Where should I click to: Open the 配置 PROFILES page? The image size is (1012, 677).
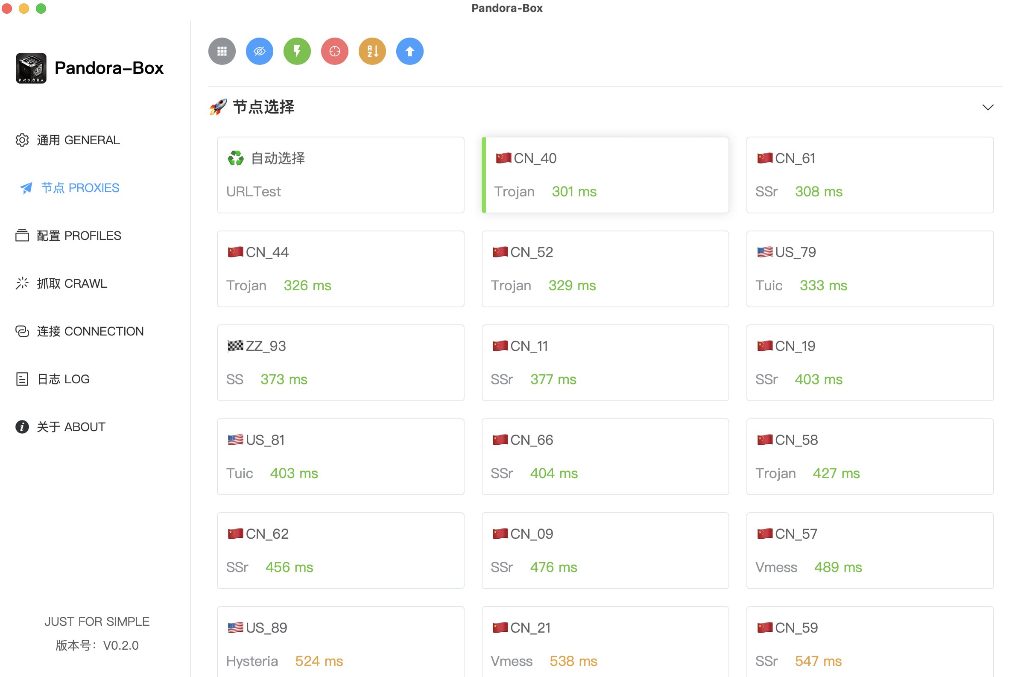click(68, 236)
